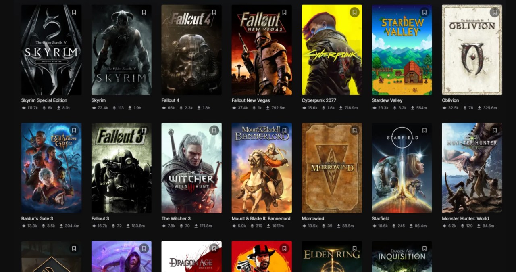Image resolution: width=516 pixels, height=272 pixels.
Task: Open The Witcher 3 title link
Action: (176, 219)
